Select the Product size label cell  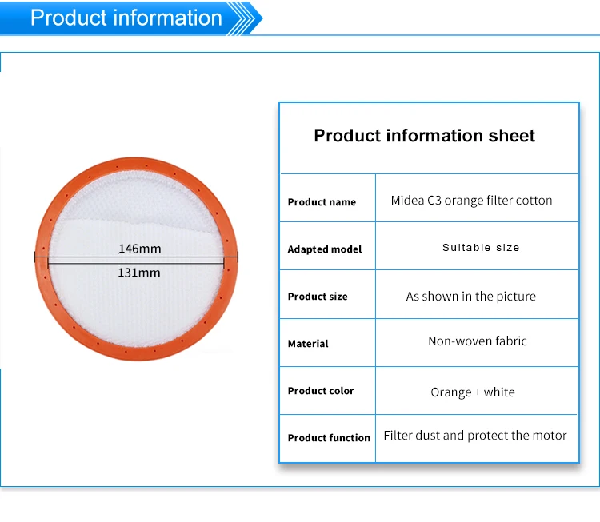[x=327, y=294]
